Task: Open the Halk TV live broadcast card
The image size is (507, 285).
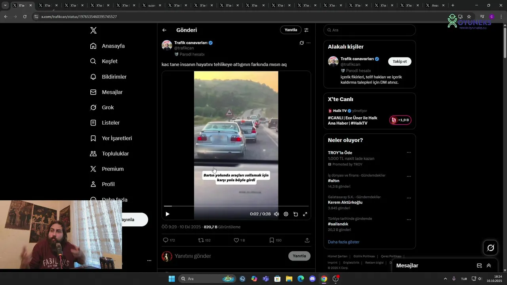Action: [370, 118]
